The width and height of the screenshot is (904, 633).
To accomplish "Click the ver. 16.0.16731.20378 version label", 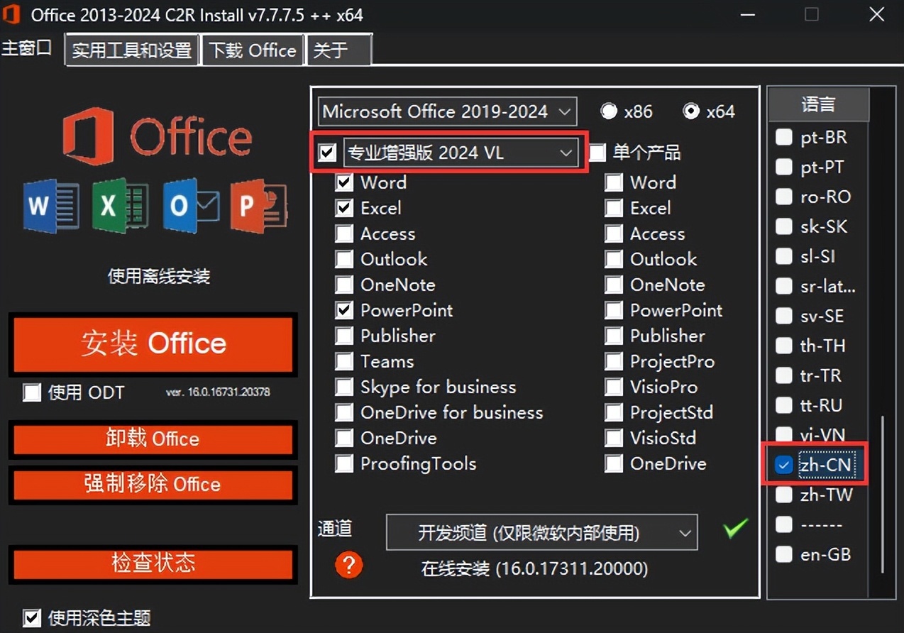I will pyautogui.click(x=218, y=392).
